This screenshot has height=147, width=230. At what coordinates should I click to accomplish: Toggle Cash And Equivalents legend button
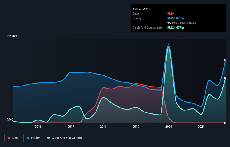(x=64, y=138)
